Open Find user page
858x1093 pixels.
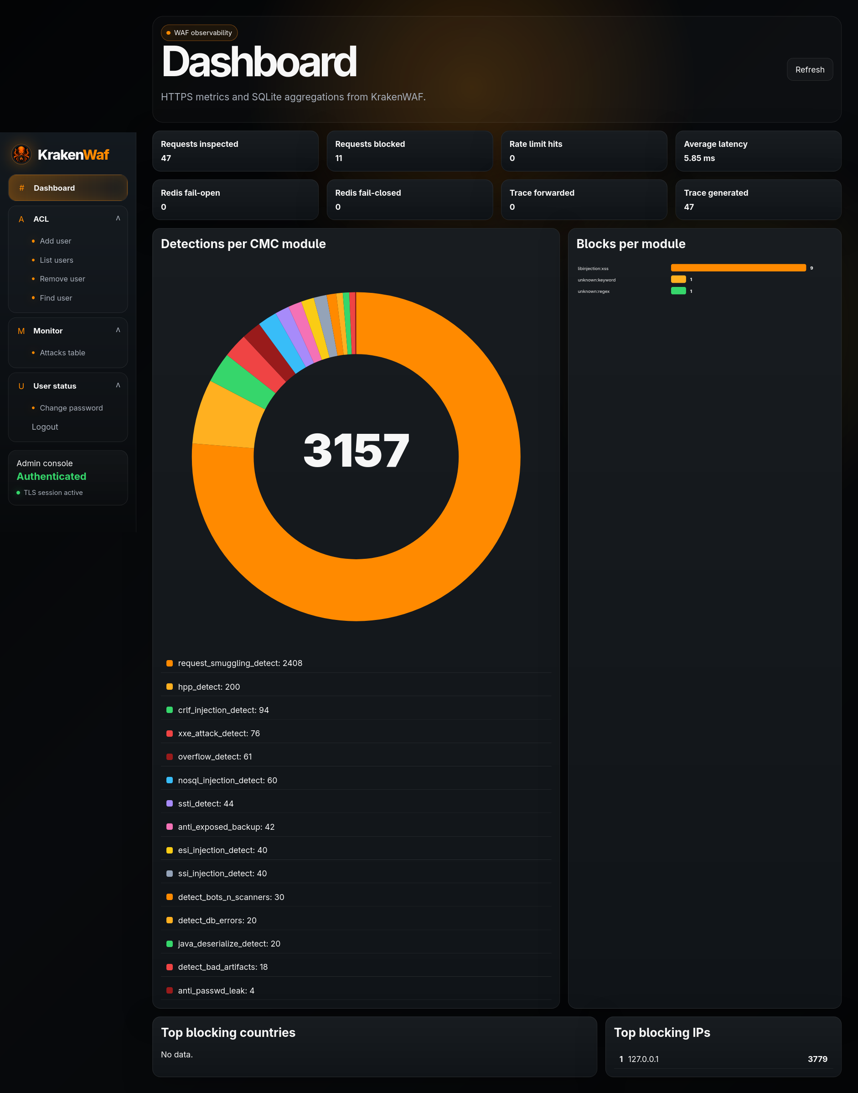tap(56, 298)
